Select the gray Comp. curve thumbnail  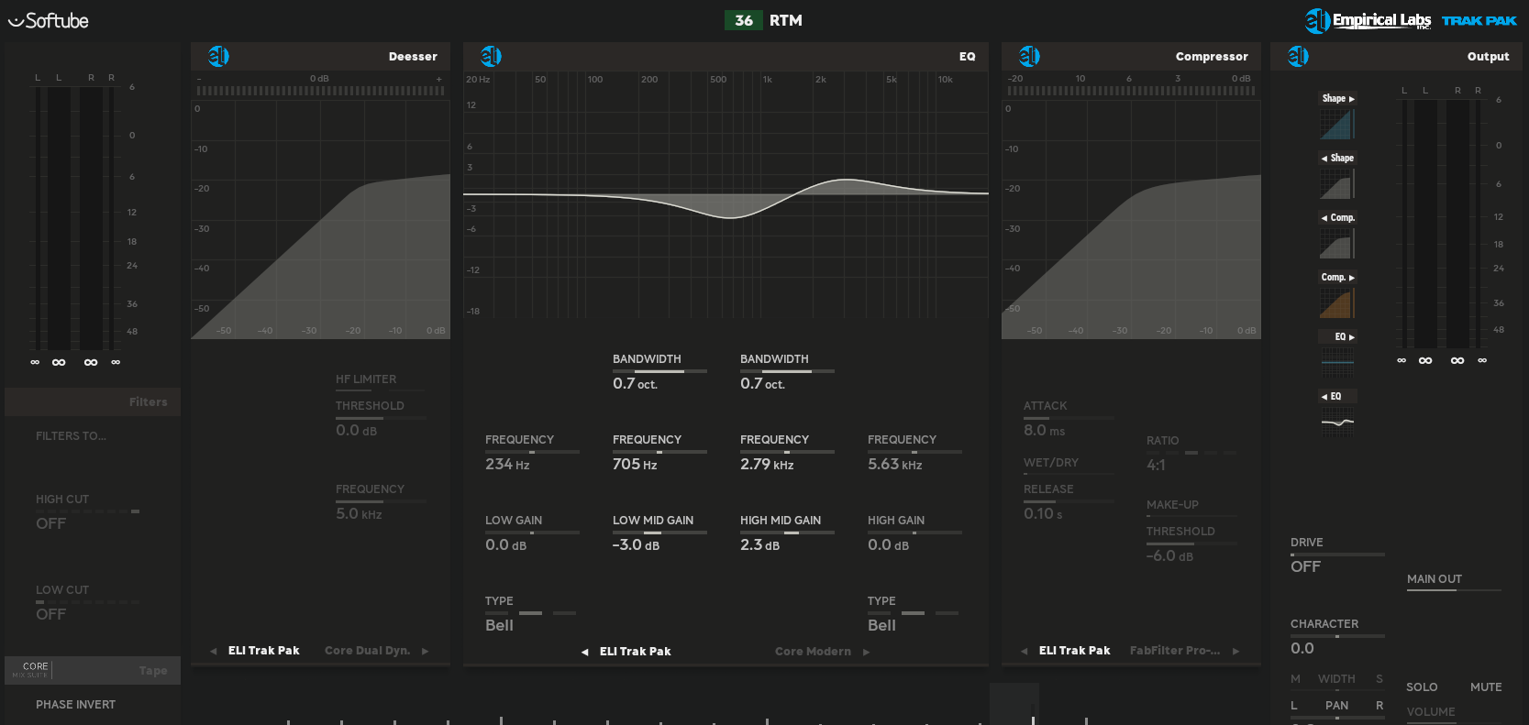[x=1336, y=244]
